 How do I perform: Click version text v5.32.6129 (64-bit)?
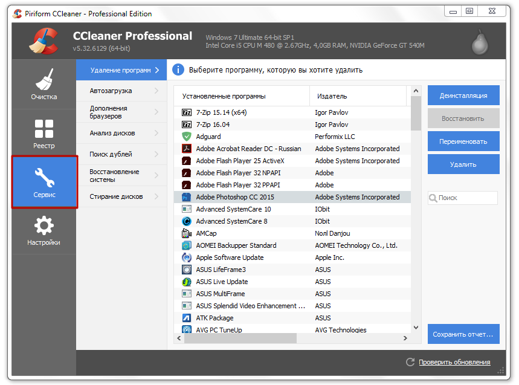point(102,48)
